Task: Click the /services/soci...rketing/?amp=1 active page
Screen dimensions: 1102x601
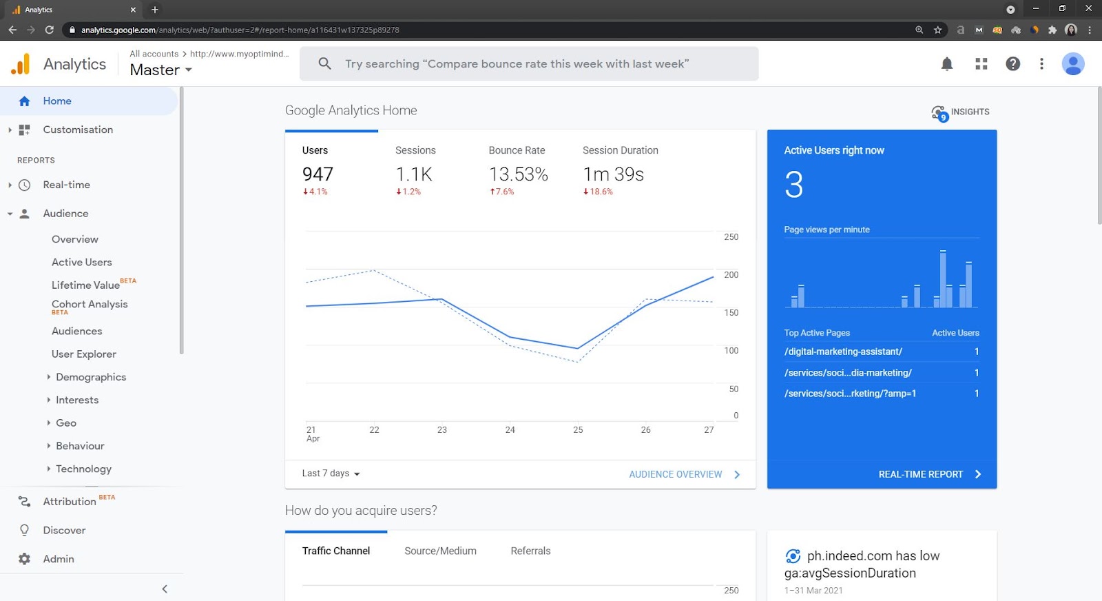Action: pos(850,394)
